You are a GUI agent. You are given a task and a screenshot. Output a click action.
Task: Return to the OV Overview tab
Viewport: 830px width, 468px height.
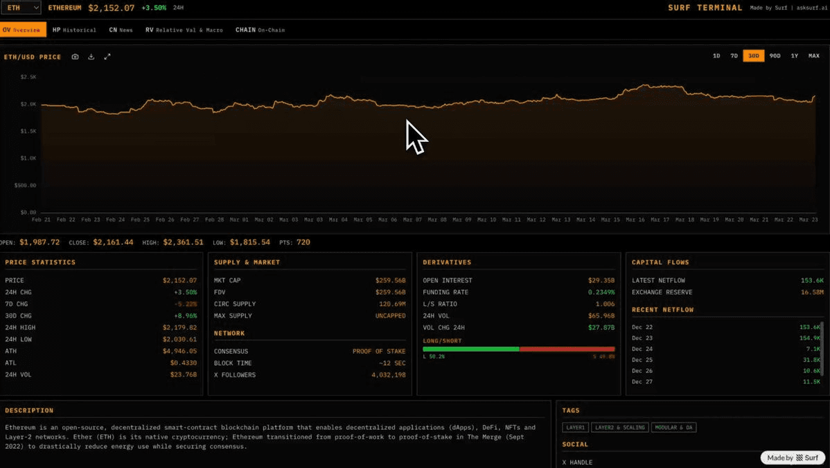23,30
